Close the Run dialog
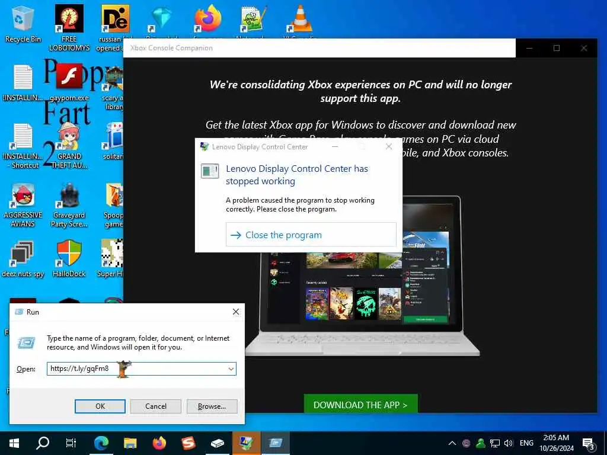Image resolution: width=607 pixels, height=455 pixels. [236, 312]
